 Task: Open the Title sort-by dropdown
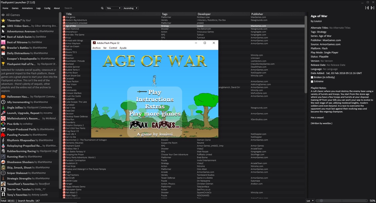113,8
